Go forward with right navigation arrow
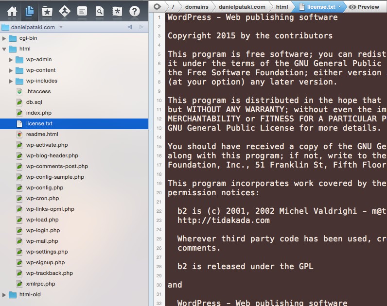The width and height of the screenshot is (387, 306). (x=141, y=27)
